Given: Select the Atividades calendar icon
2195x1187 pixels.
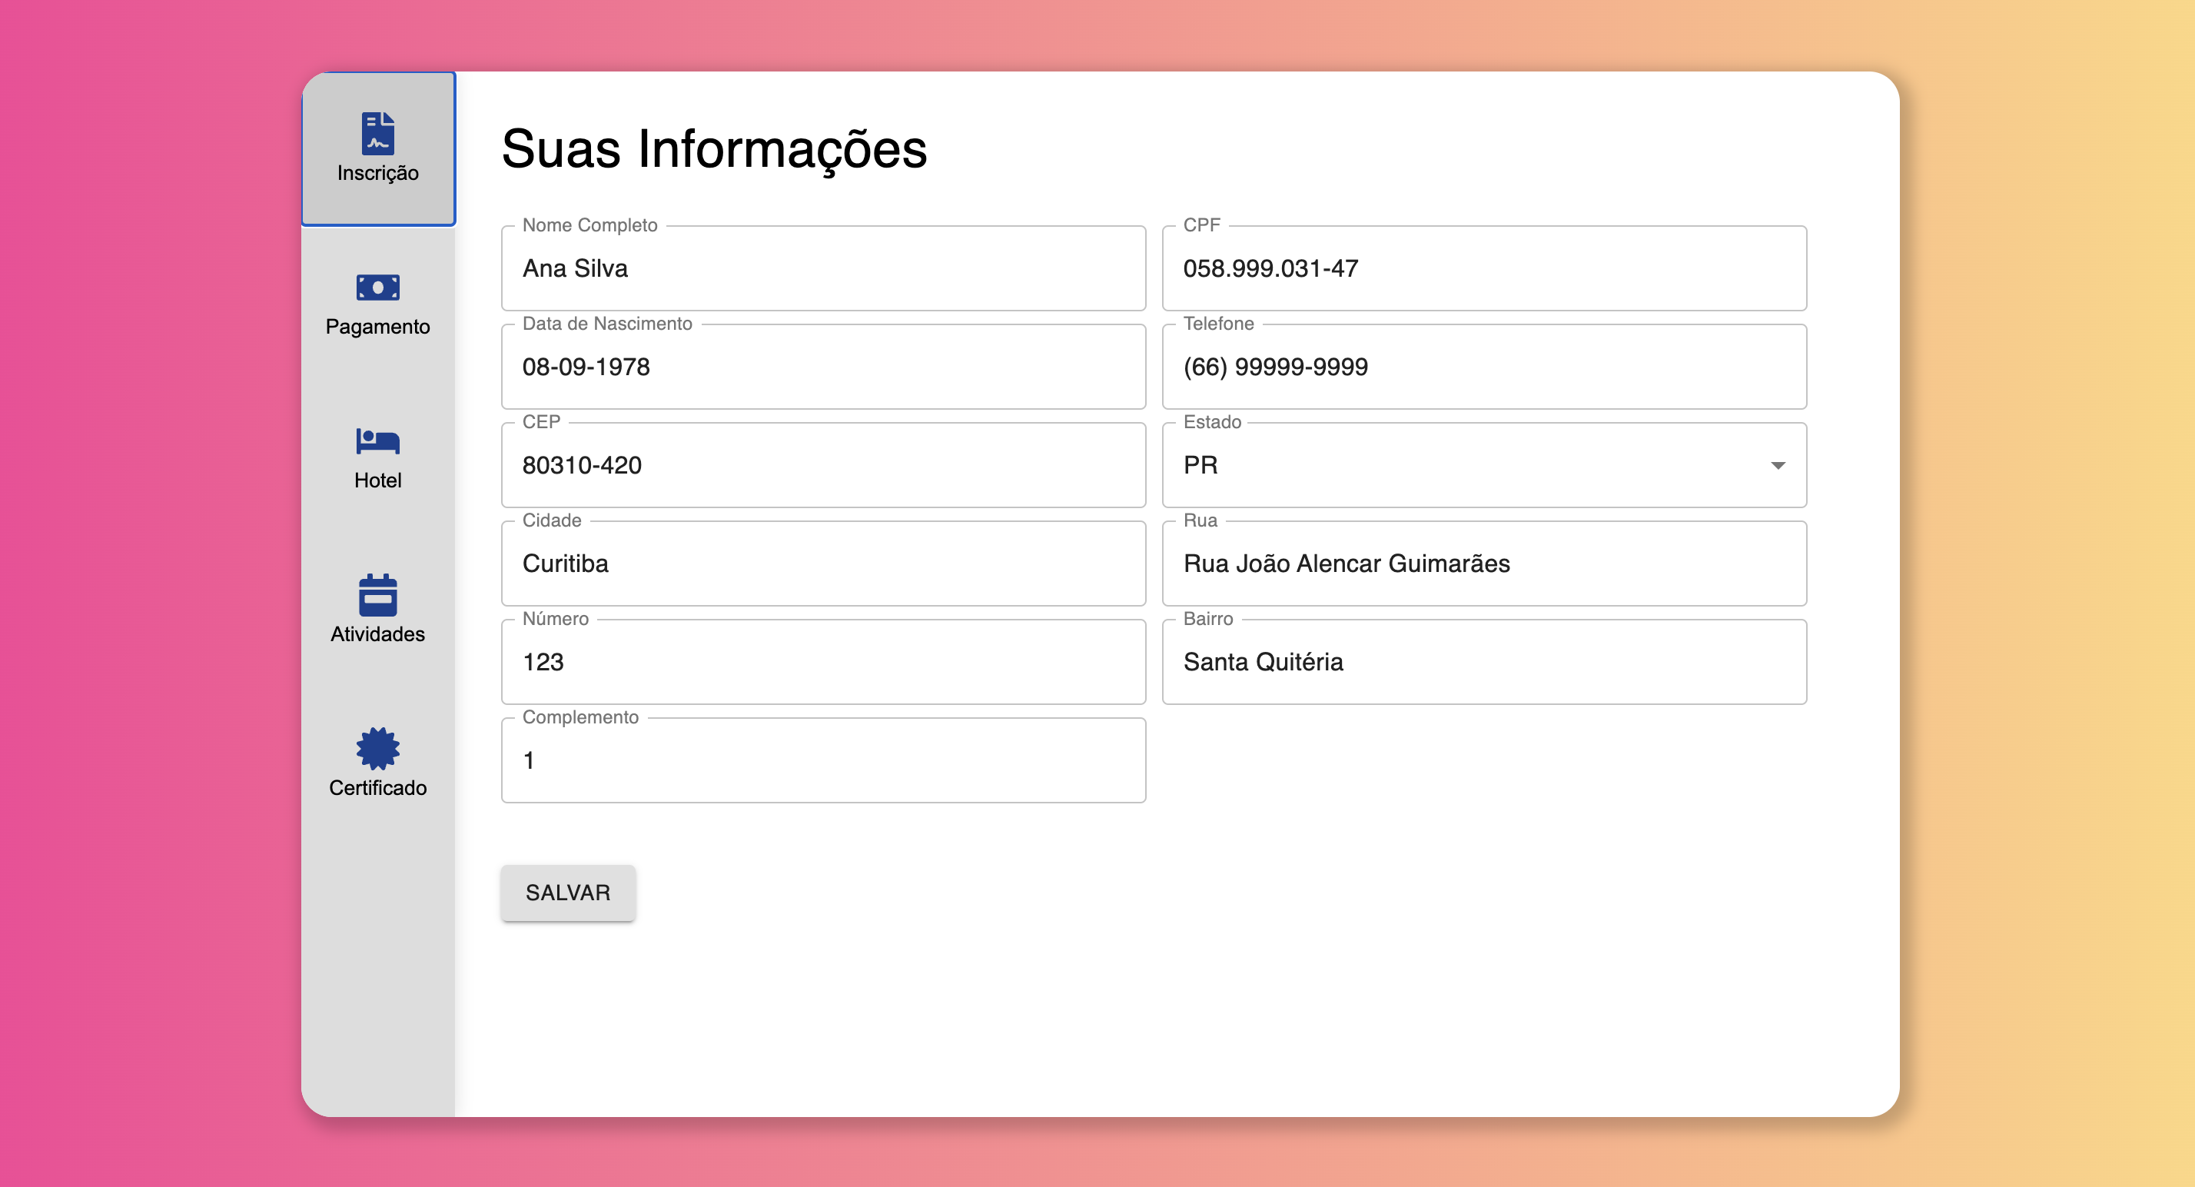Looking at the screenshot, I should (x=377, y=595).
